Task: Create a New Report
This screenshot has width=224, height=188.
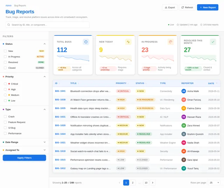Action: point(208,7)
